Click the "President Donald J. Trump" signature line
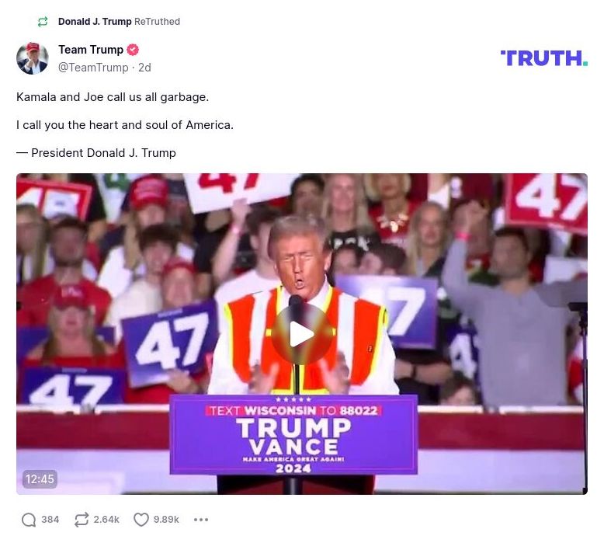The image size is (604, 543). tap(103, 153)
